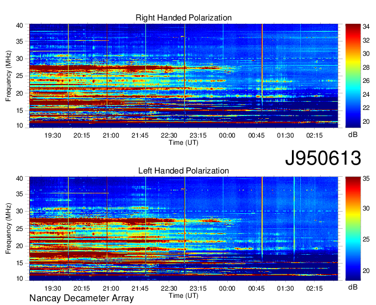Click the 10 MHz tick of the Left Handed plot
Image resolution: width=376 pixels, height=305 pixels.
(20, 278)
